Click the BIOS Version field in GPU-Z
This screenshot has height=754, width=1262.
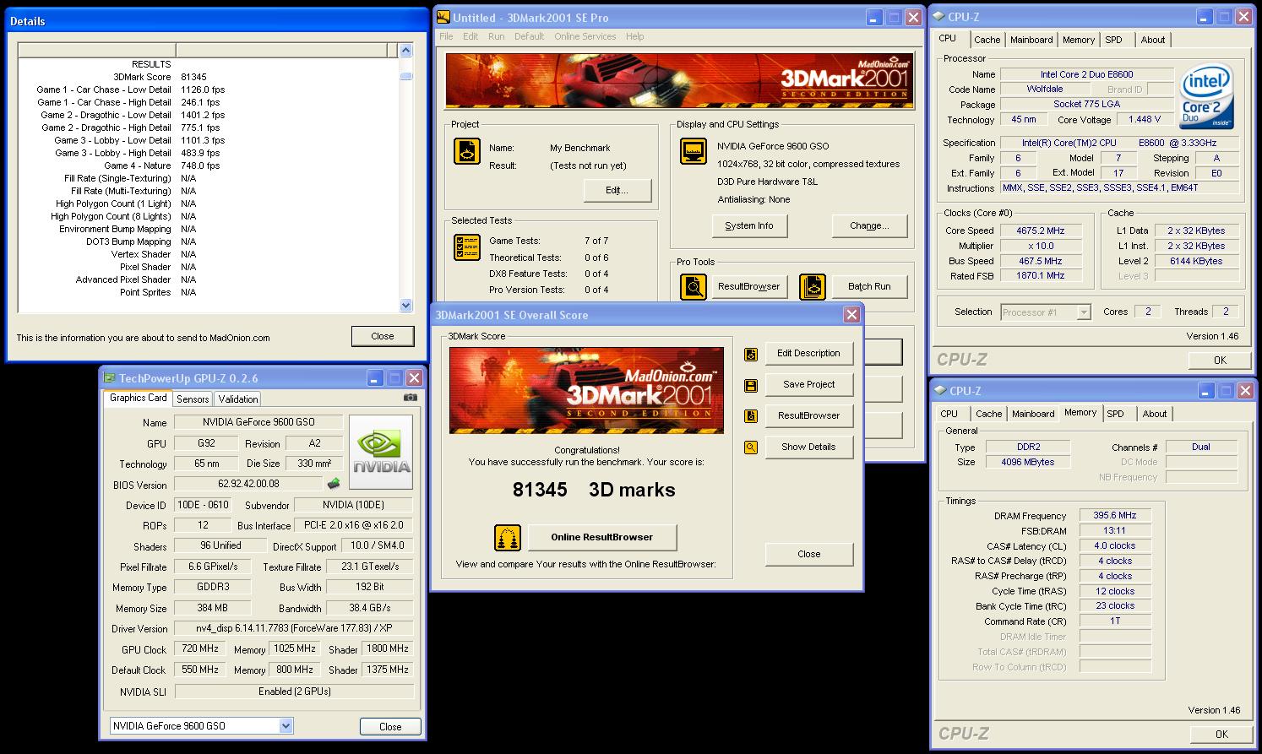pyautogui.click(x=248, y=484)
